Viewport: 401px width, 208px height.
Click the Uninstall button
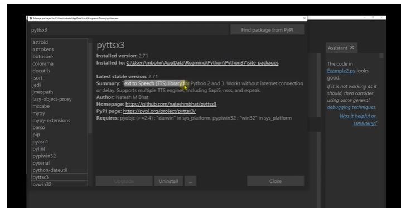click(168, 181)
